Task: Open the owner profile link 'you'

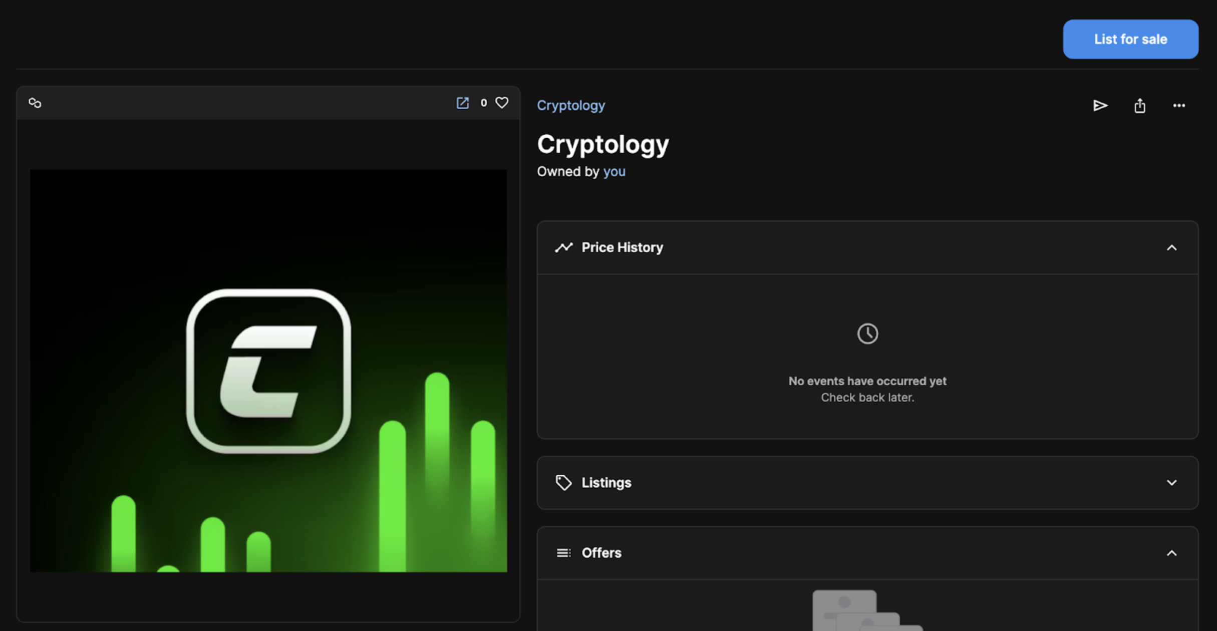Action: coord(614,171)
